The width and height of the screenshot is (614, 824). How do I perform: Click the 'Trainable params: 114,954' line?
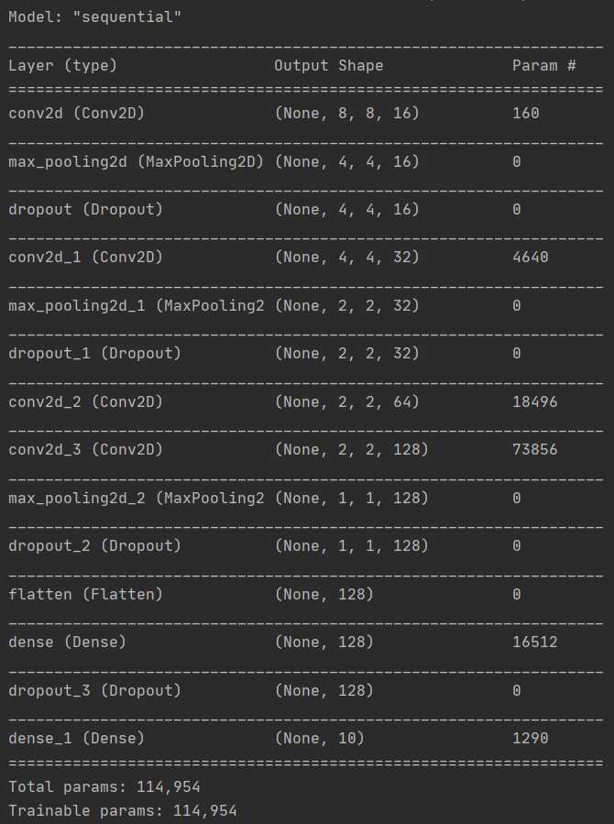[123, 810]
